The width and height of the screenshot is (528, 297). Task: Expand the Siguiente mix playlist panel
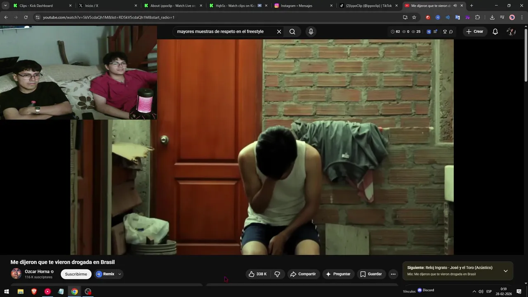click(505, 271)
